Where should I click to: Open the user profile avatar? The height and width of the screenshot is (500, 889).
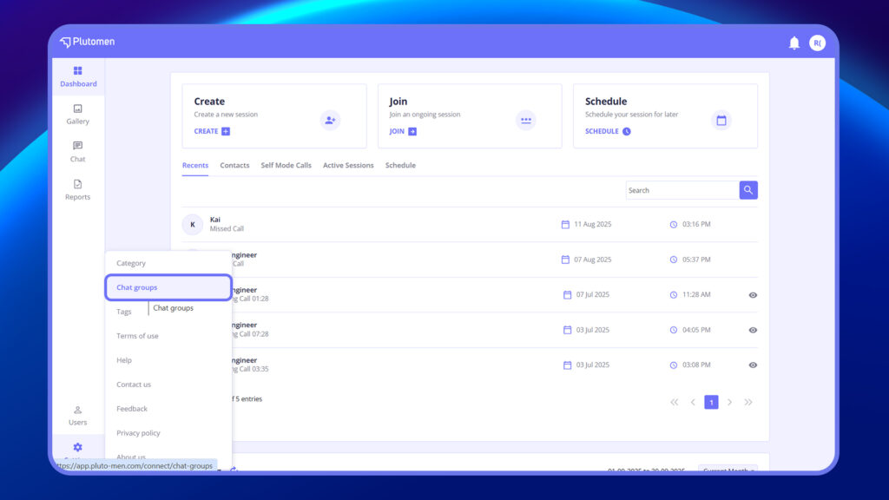click(817, 43)
